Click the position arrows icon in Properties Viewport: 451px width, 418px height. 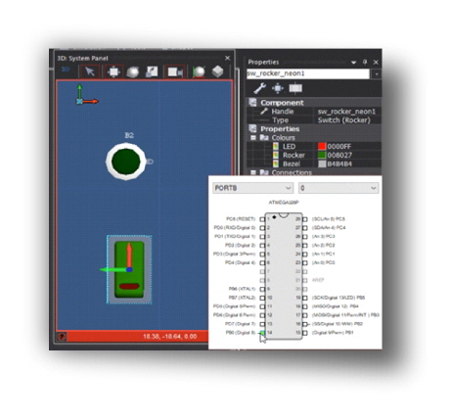pyautogui.click(x=278, y=88)
